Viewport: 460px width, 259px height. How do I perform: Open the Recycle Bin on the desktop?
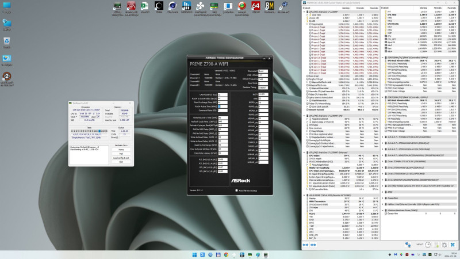click(x=7, y=41)
